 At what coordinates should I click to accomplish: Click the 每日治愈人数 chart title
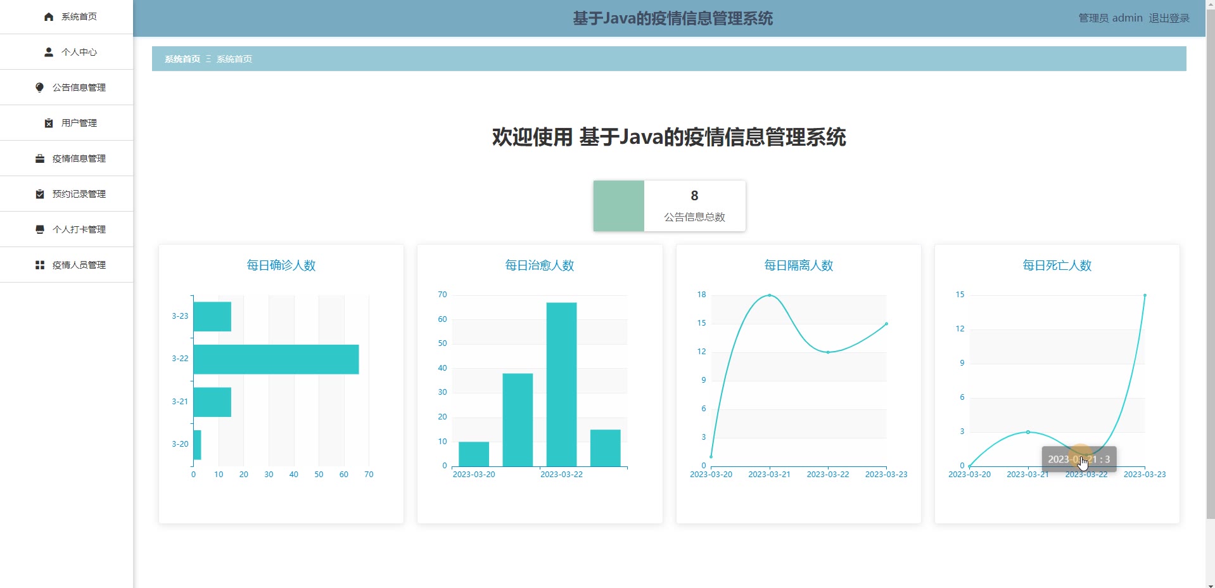[540, 265]
